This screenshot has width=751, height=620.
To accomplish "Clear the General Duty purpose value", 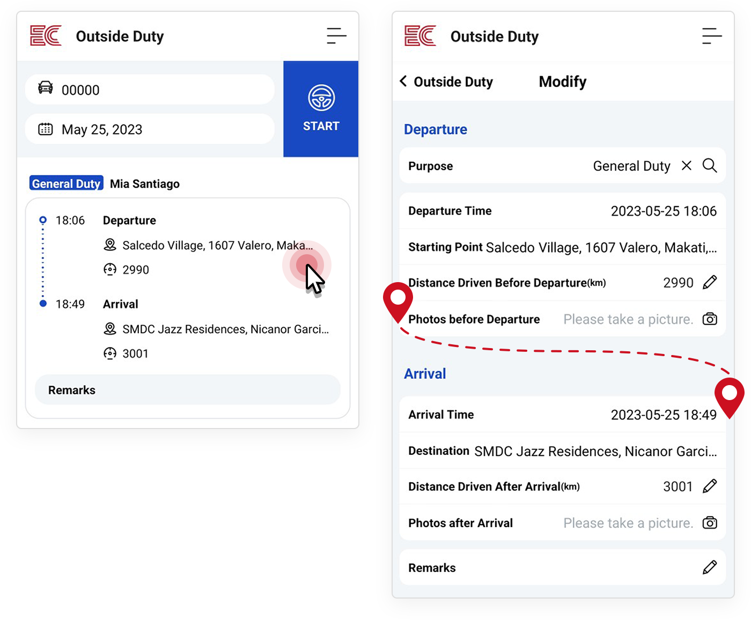I will (x=687, y=166).
